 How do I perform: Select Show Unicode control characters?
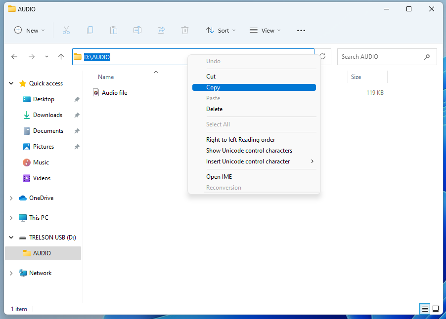point(254,151)
